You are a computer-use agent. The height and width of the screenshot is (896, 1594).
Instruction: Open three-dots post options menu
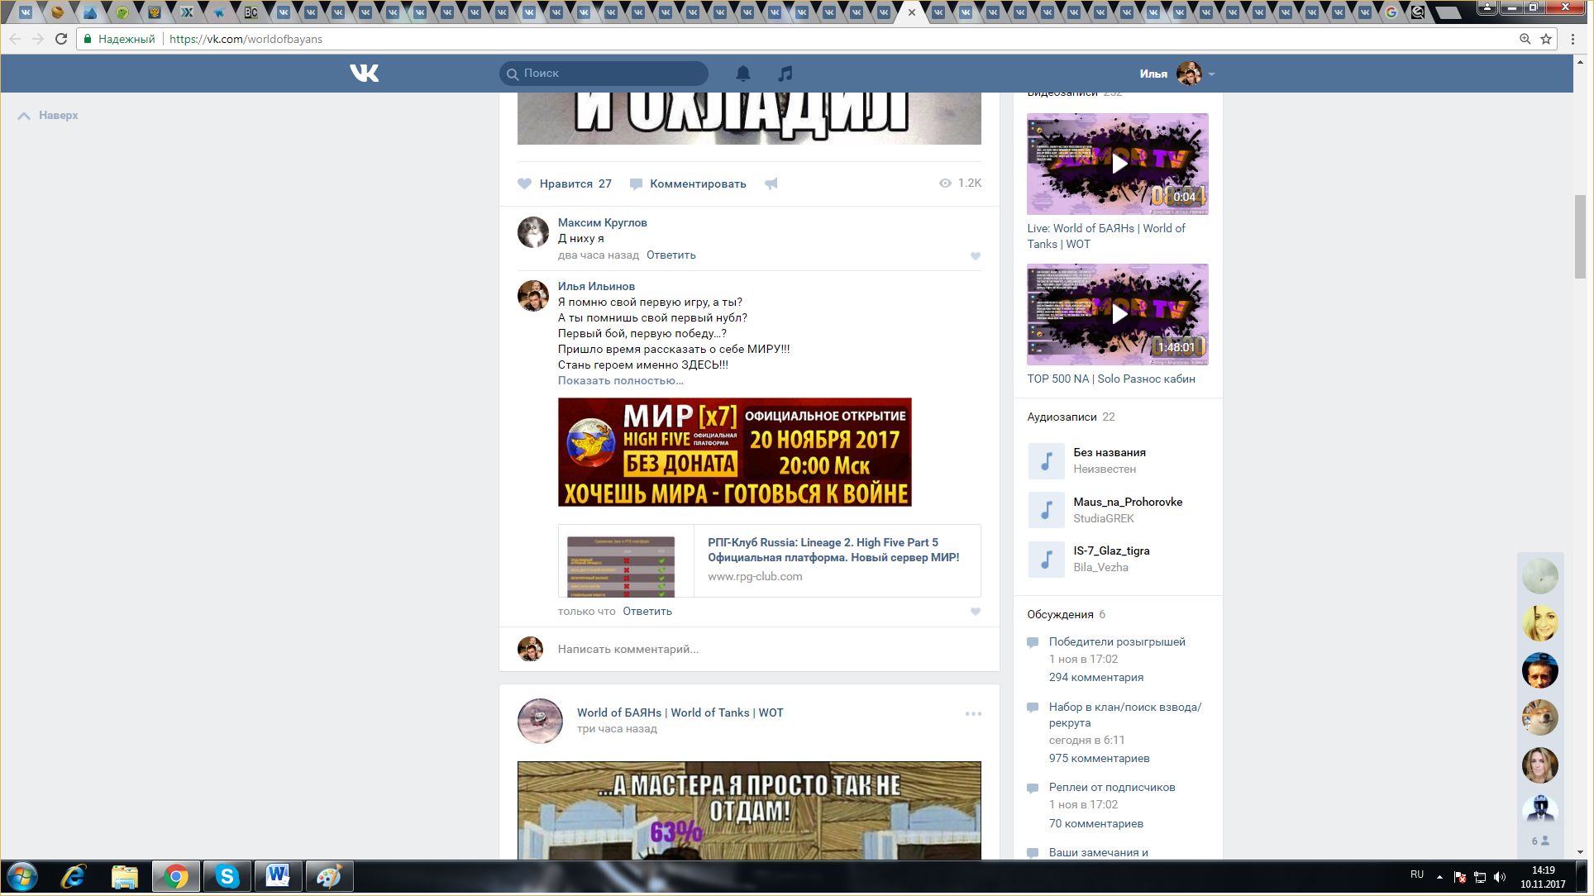973,713
